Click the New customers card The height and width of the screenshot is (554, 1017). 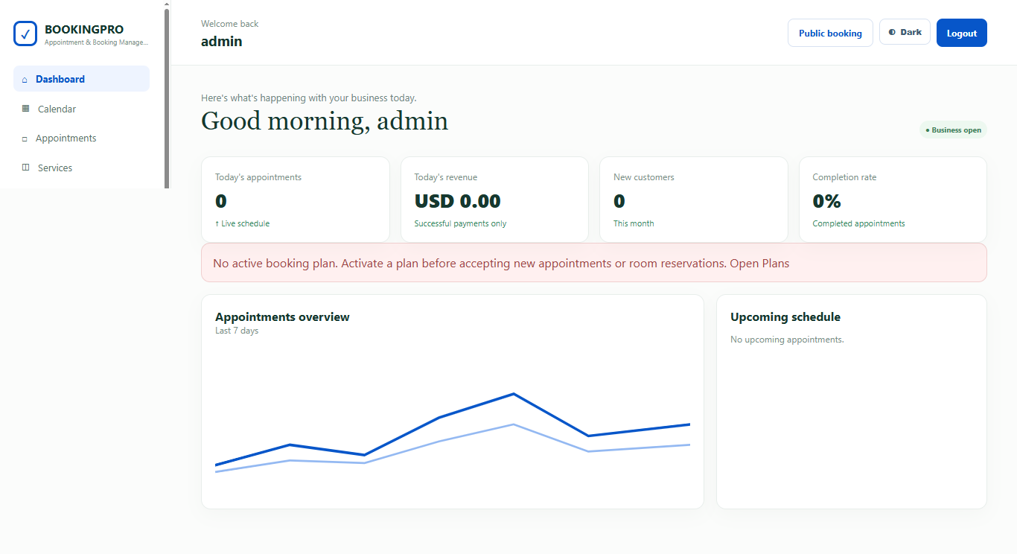click(x=694, y=200)
